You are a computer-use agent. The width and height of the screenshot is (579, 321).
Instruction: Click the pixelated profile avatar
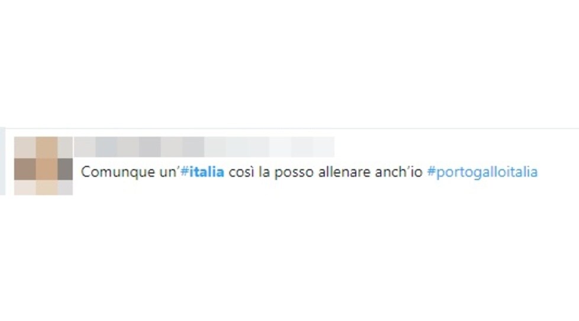(44, 166)
